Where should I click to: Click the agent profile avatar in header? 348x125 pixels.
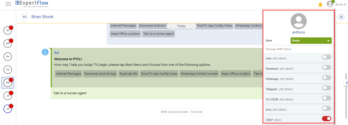click(x=330, y=4)
